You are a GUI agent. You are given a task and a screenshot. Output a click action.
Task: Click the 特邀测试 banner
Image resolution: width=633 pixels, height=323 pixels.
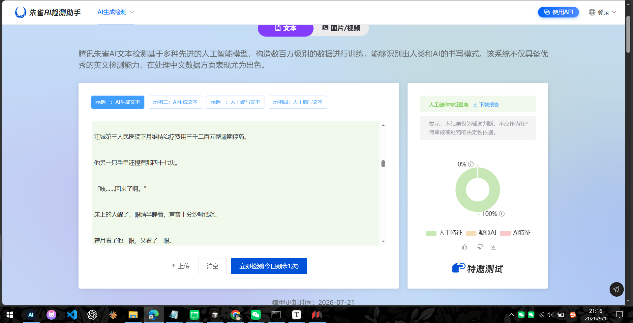click(x=477, y=268)
